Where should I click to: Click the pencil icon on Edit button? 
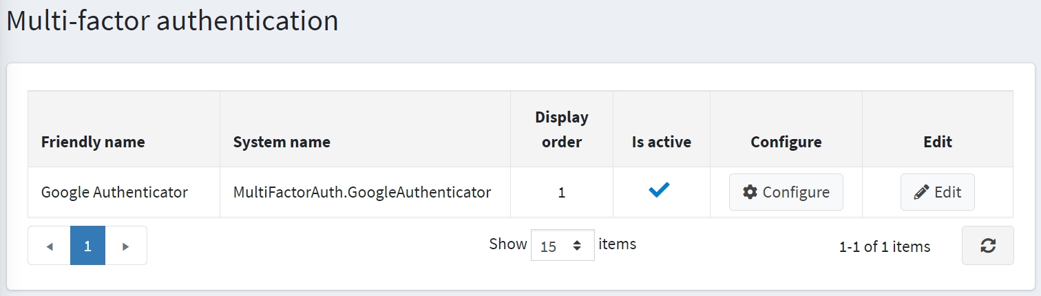point(921,192)
